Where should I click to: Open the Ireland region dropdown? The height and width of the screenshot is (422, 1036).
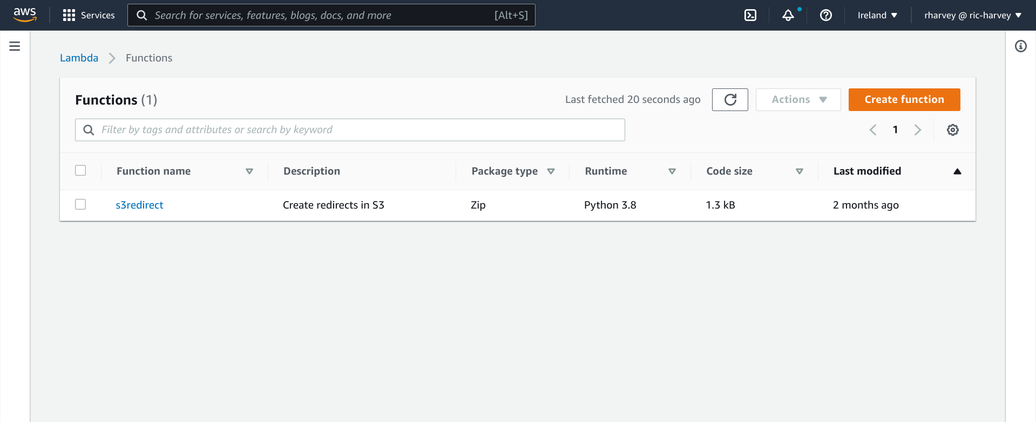point(877,15)
